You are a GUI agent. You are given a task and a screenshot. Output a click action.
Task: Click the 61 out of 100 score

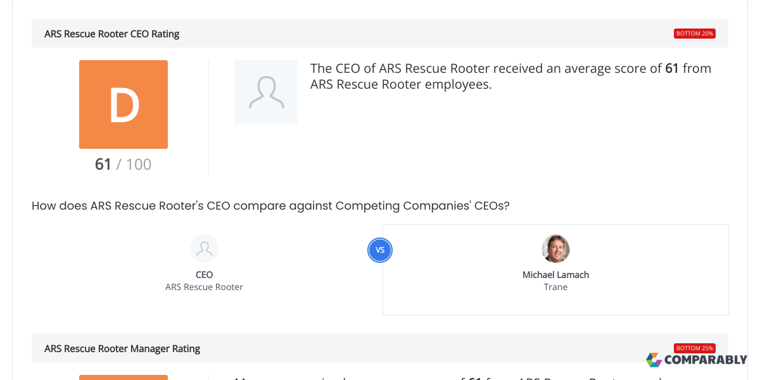pos(123,164)
